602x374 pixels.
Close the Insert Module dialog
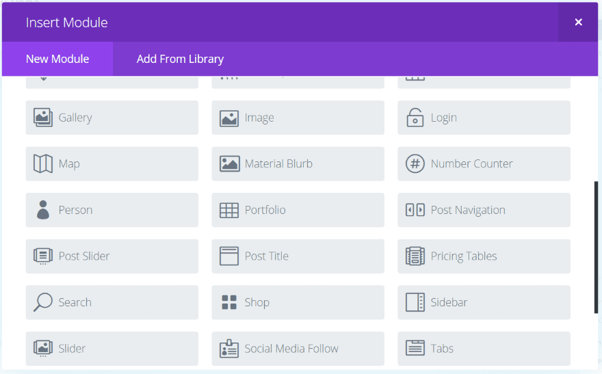click(578, 22)
